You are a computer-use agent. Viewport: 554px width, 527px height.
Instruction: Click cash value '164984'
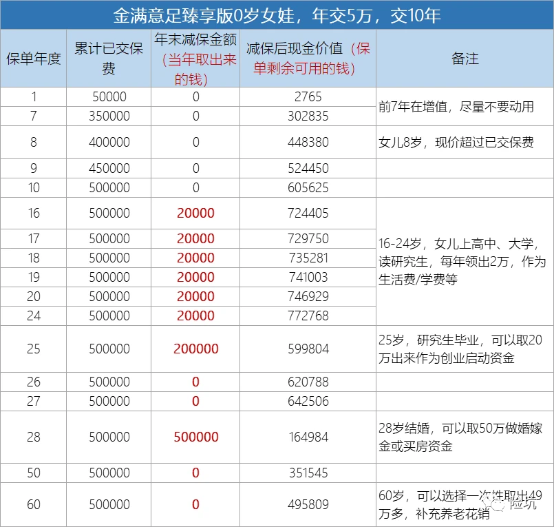308,437
